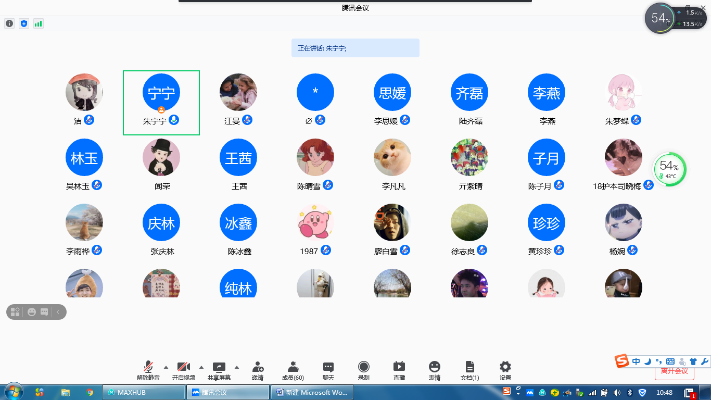711x400 pixels.
Task: Select 朱宁宁 speaker tile
Action: (x=161, y=103)
